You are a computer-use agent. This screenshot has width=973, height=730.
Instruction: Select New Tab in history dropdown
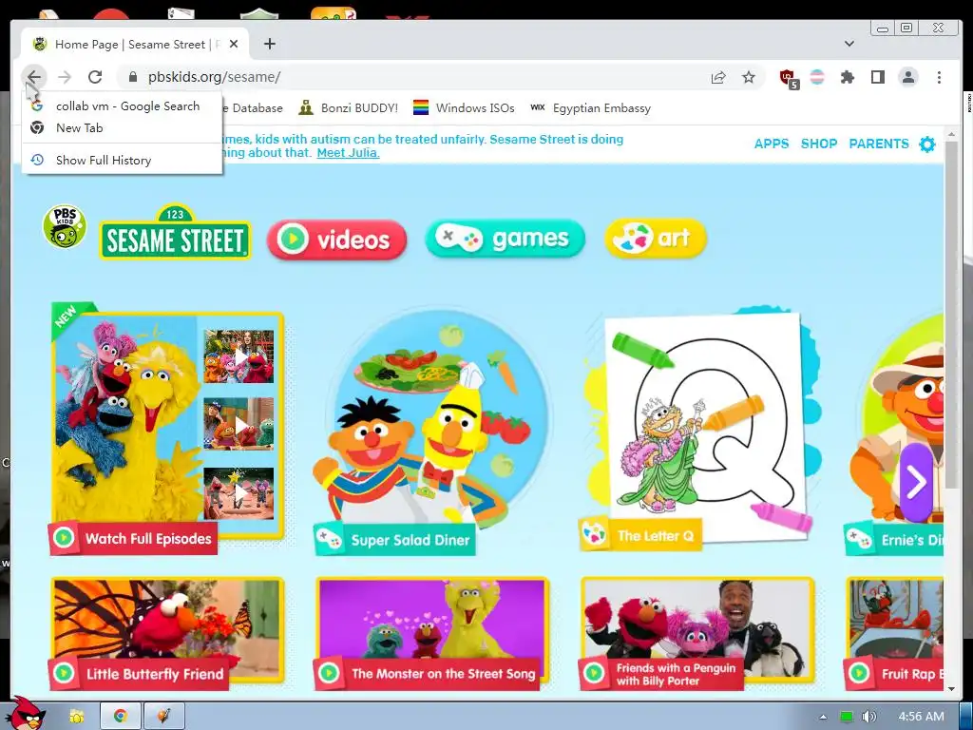pos(122,128)
